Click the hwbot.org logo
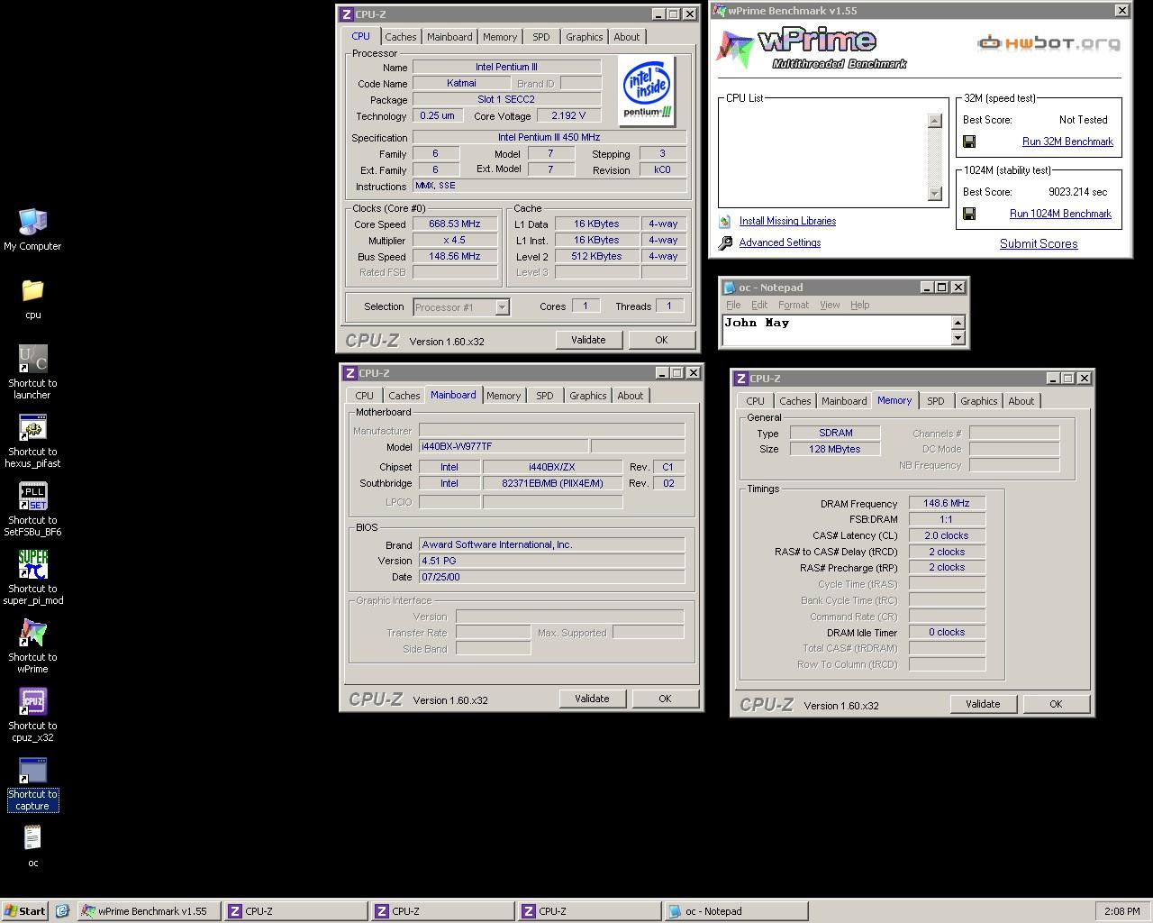1153x923 pixels. pyautogui.click(x=1049, y=42)
